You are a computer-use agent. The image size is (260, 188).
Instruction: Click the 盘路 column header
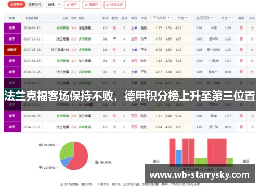pos(241,18)
